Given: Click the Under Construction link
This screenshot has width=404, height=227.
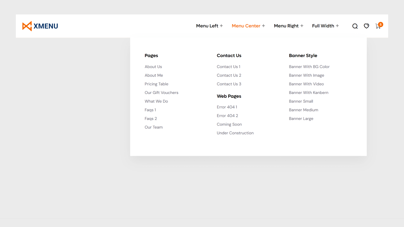Looking at the screenshot, I should 235,133.
